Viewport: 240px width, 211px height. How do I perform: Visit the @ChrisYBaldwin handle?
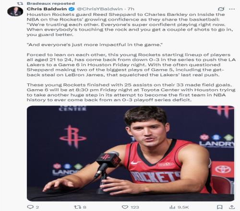tap(100, 9)
